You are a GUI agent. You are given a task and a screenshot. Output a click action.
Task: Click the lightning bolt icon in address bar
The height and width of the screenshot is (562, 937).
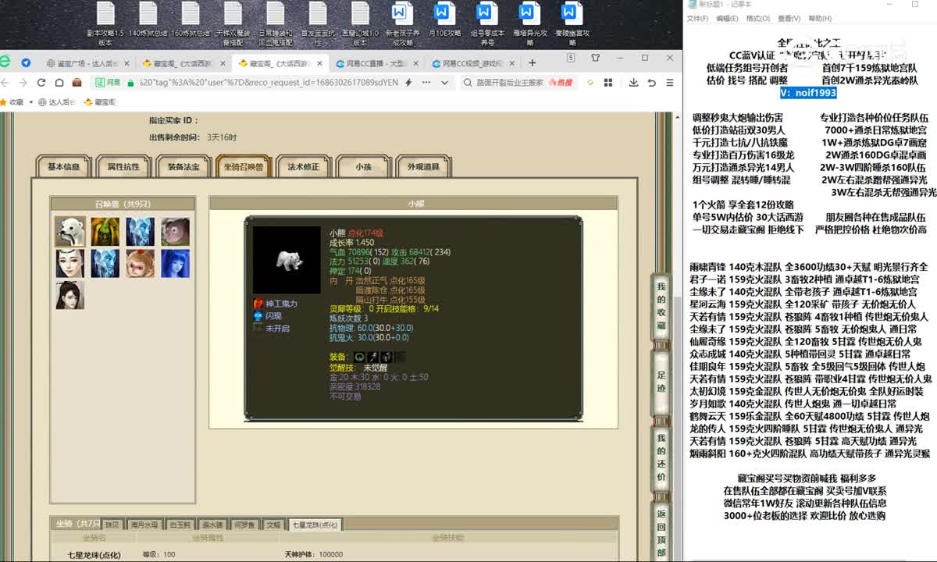click(x=408, y=82)
